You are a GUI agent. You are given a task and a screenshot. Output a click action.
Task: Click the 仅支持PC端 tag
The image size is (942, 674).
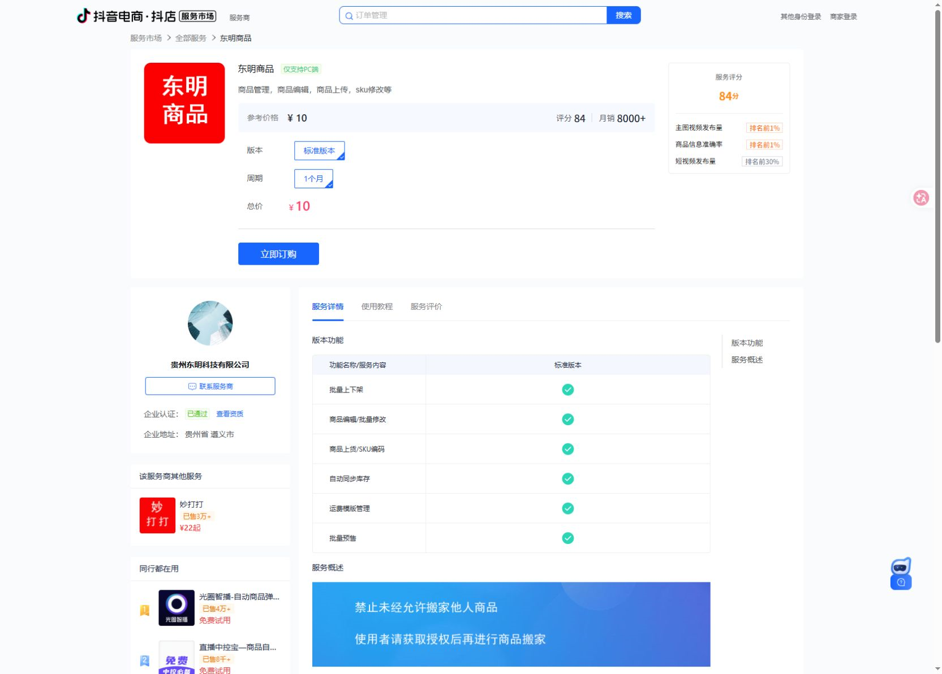pos(301,70)
